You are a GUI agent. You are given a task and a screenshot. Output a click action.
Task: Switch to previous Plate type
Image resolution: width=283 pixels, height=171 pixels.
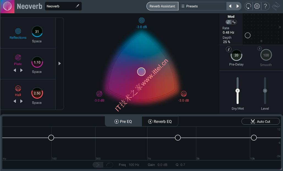[x=15, y=70]
